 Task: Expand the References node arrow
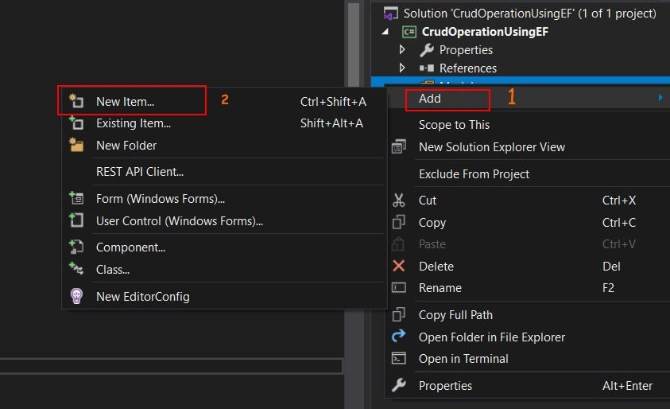tap(402, 68)
